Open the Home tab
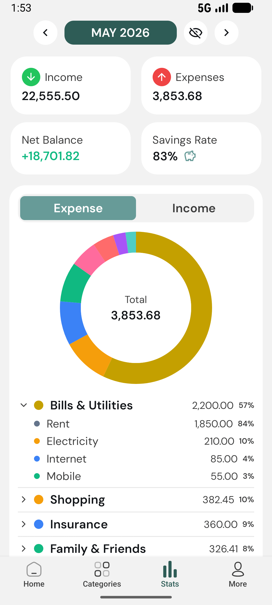This screenshot has width=272, height=605. (x=34, y=575)
